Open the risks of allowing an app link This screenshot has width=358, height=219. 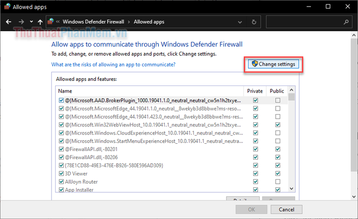pos(113,64)
